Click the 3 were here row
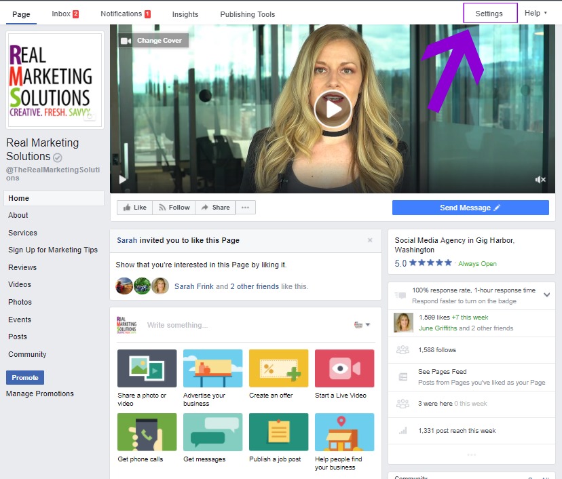The height and width of the screenshot is (479, 562). coord(472,404)
